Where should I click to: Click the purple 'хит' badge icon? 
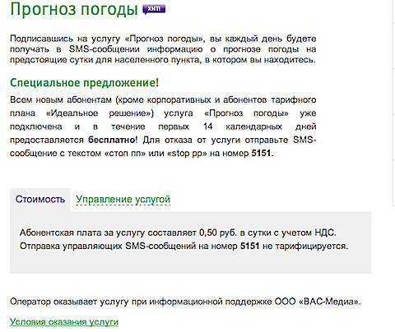[x=154, y=9]
